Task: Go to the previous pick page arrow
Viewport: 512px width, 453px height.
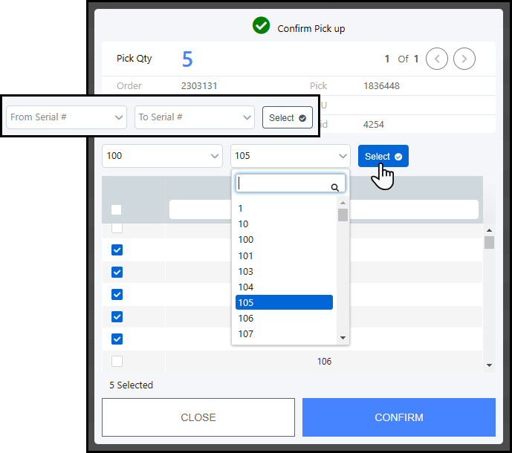Action: [437, 59]
